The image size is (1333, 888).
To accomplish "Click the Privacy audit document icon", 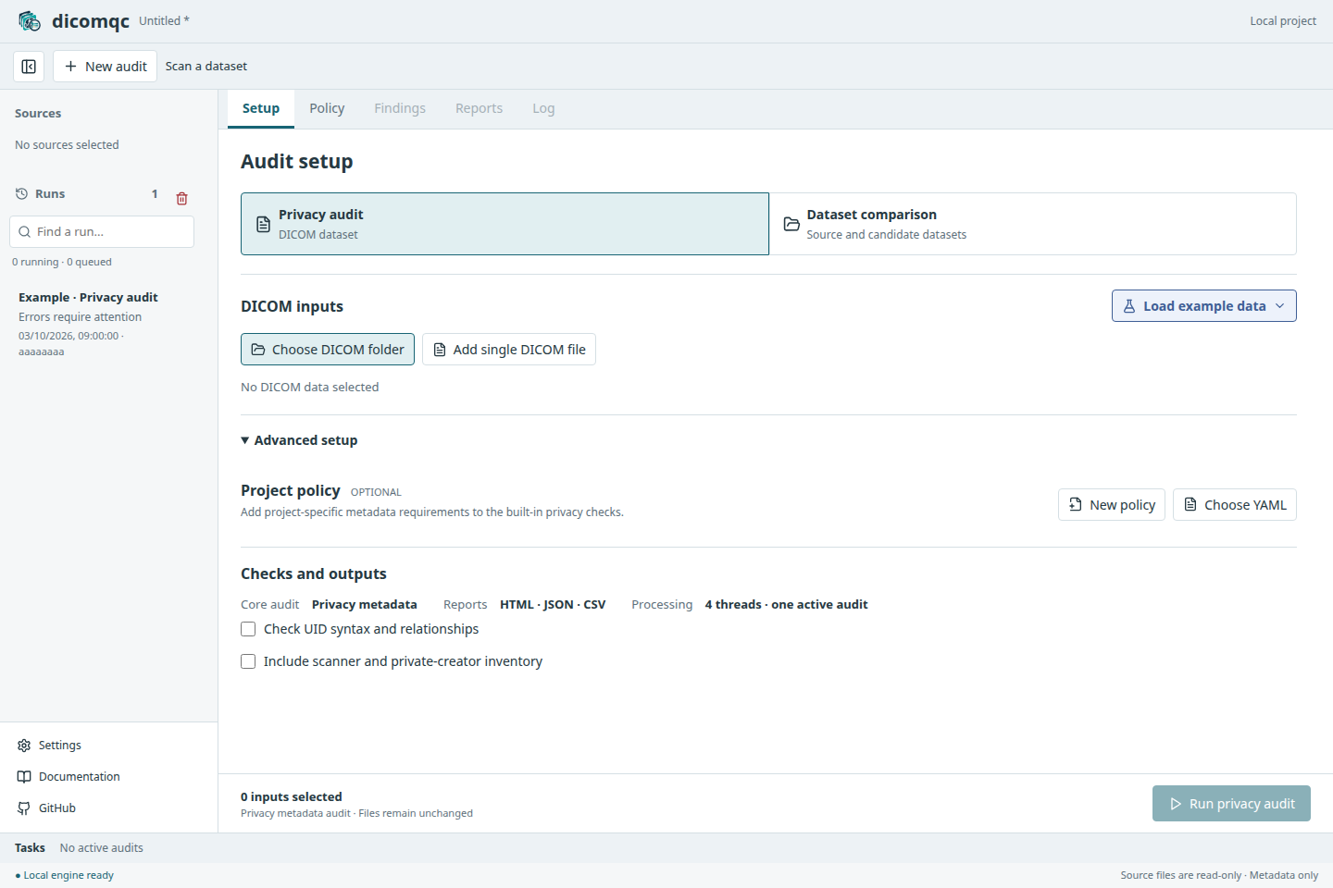I will pyautogui.click(x=264, y=224).
